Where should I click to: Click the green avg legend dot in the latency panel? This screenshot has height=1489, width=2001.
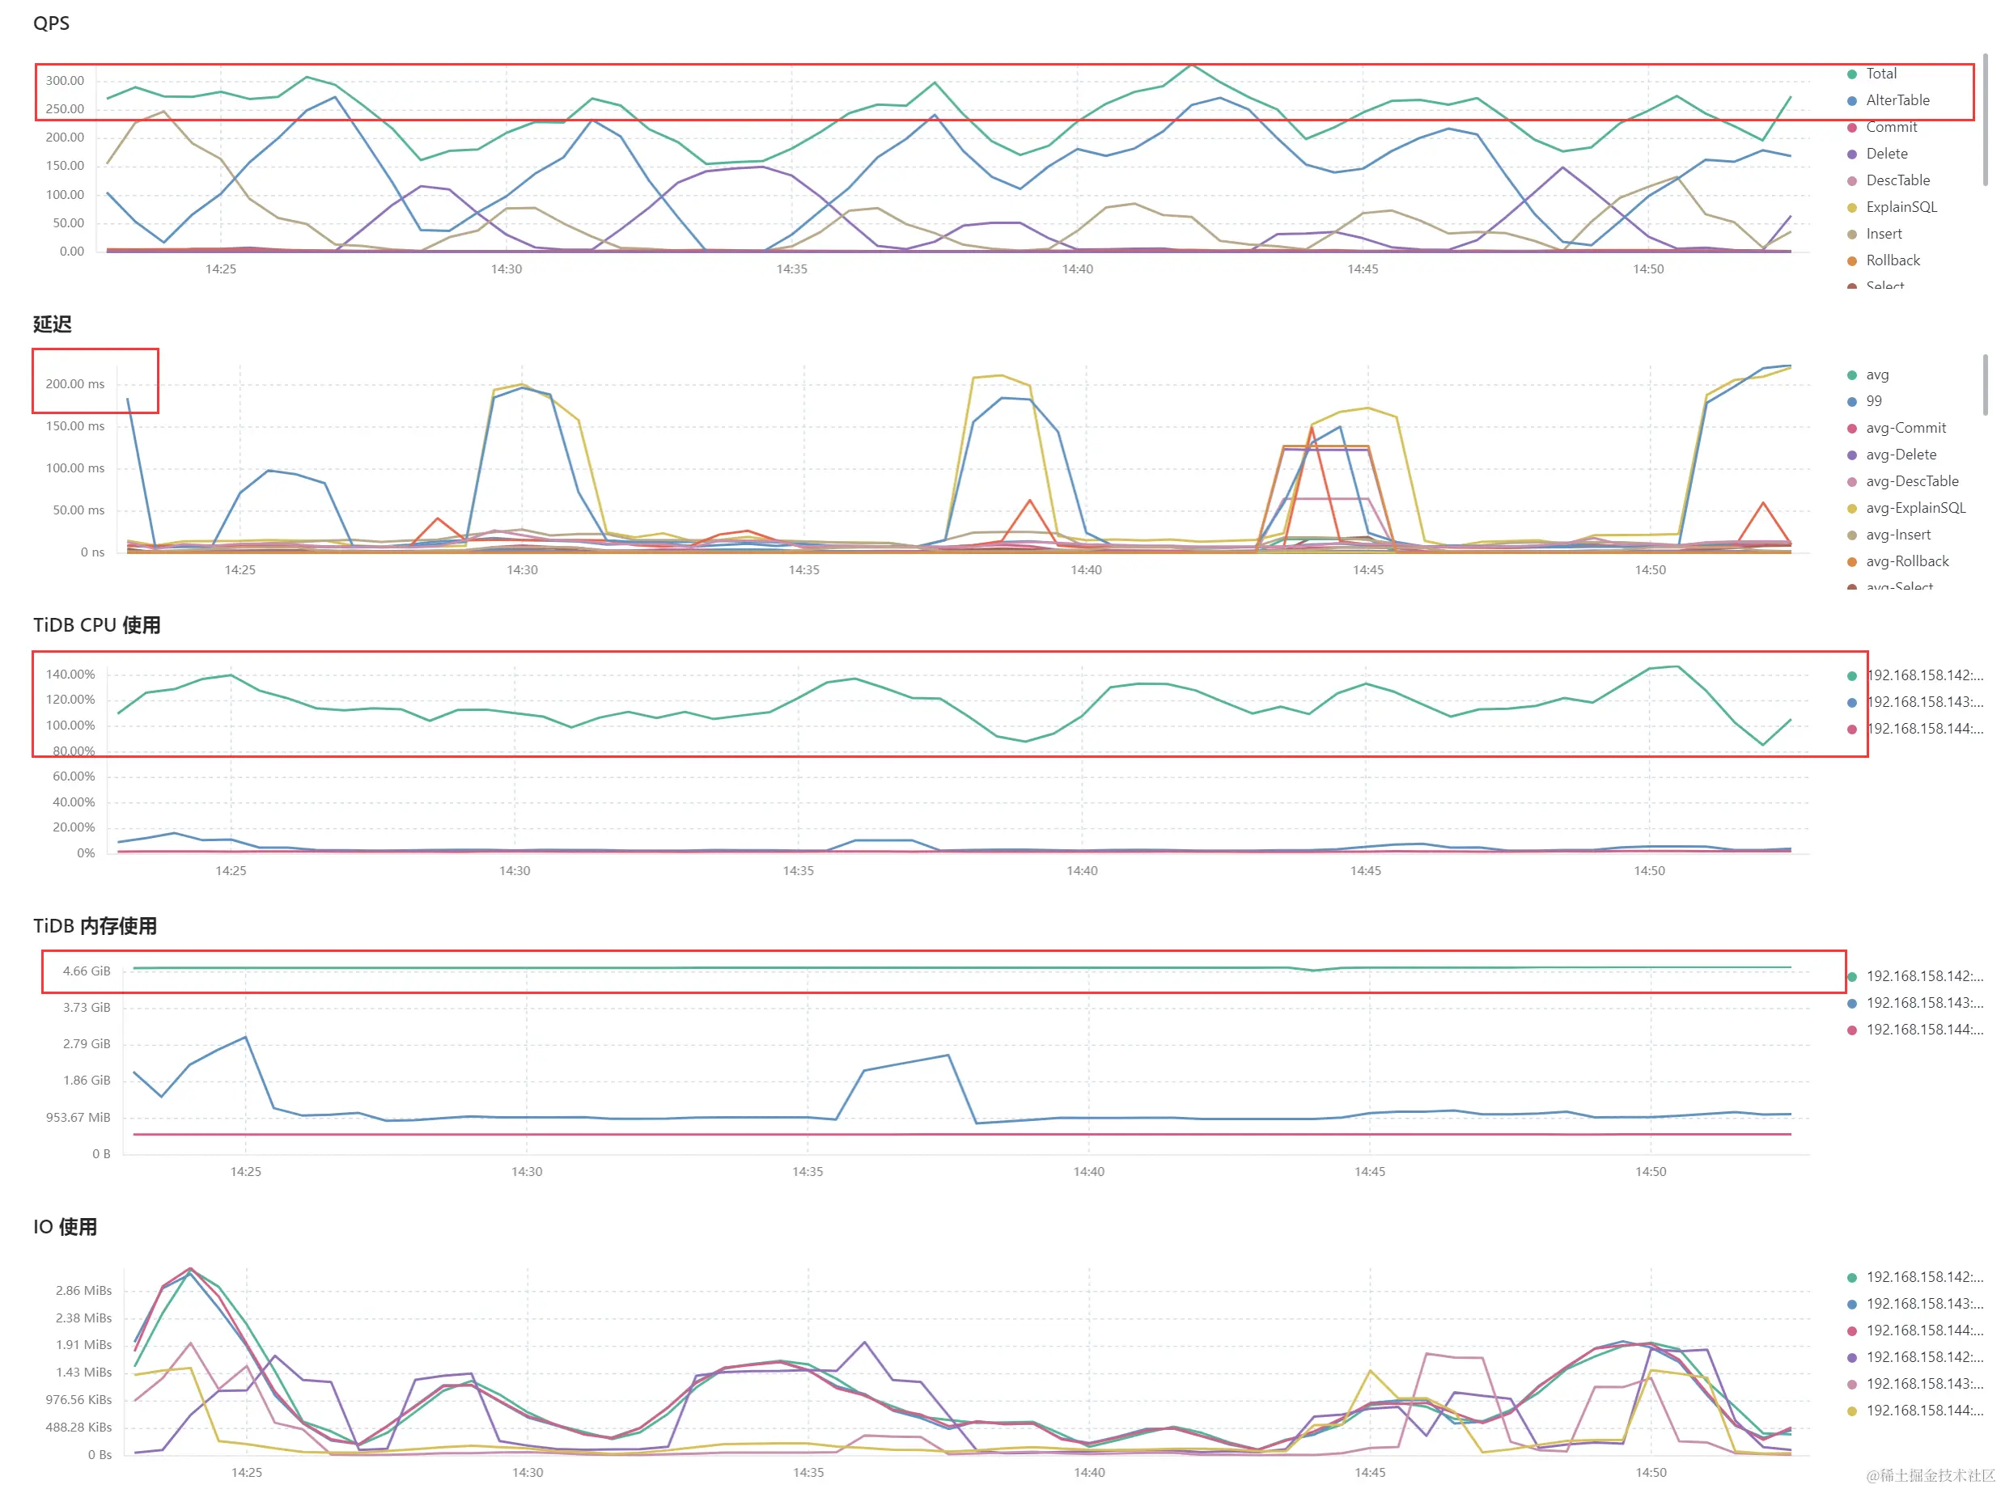click(x=1851, y=375)
